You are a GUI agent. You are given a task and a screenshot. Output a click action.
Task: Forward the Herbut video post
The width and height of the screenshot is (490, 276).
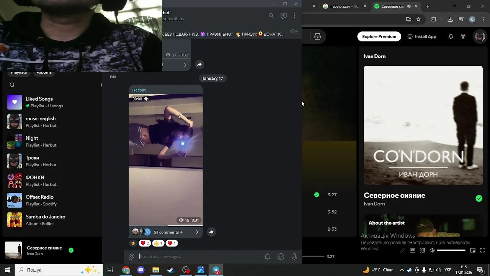pyautogui.click(x=211, y=232)
